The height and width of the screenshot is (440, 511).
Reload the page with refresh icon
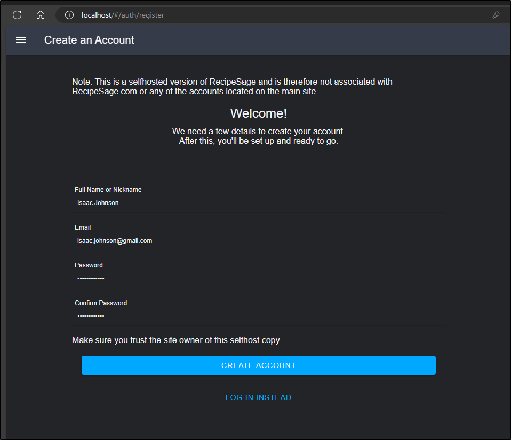point(17,15)
